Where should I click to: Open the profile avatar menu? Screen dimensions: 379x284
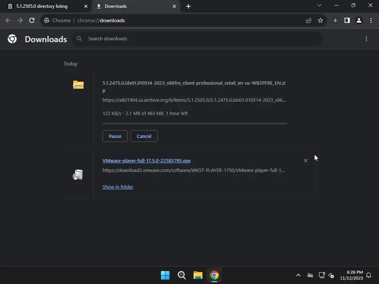(x=359, y=21)
